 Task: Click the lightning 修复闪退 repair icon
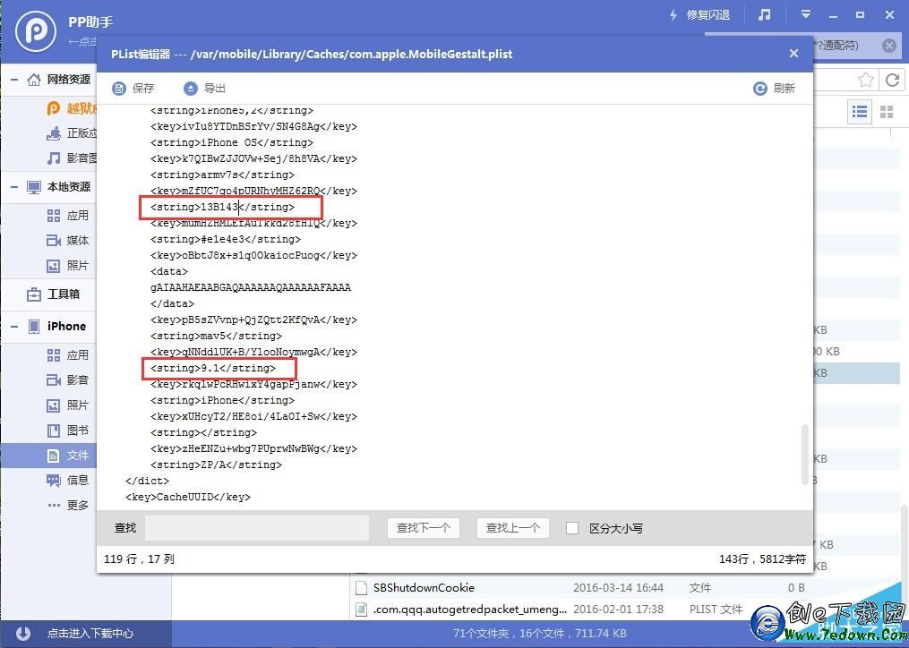(x=673, y=15)
